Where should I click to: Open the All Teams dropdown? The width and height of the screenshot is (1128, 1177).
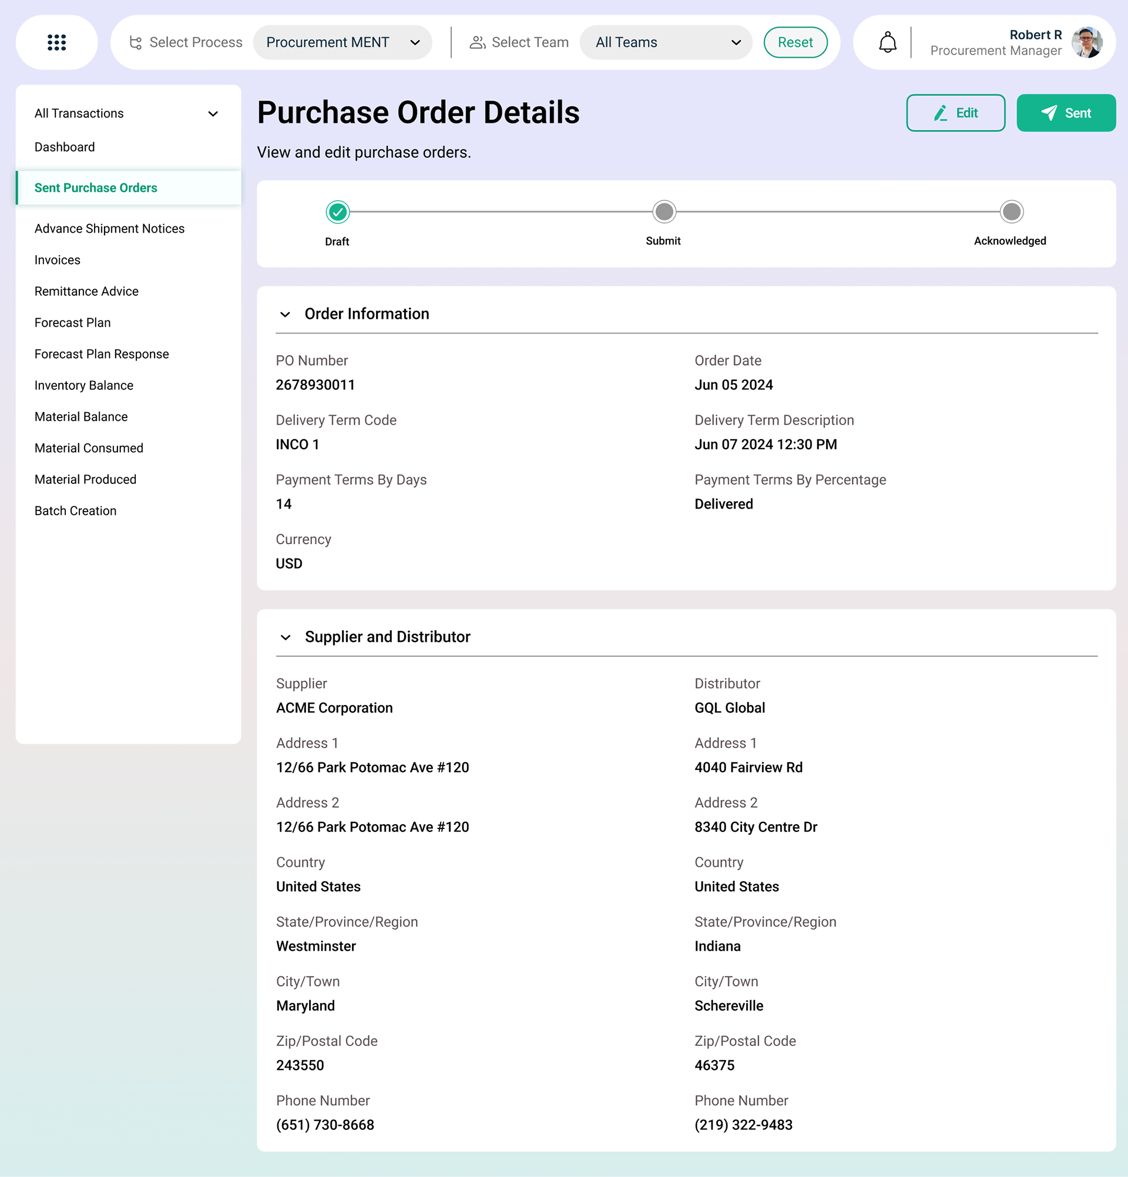click(666, 43)
